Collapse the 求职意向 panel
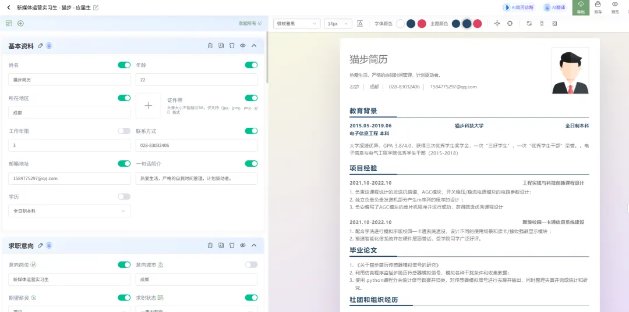This screenshot has width=629, height=312. click(x=254, y=245)
